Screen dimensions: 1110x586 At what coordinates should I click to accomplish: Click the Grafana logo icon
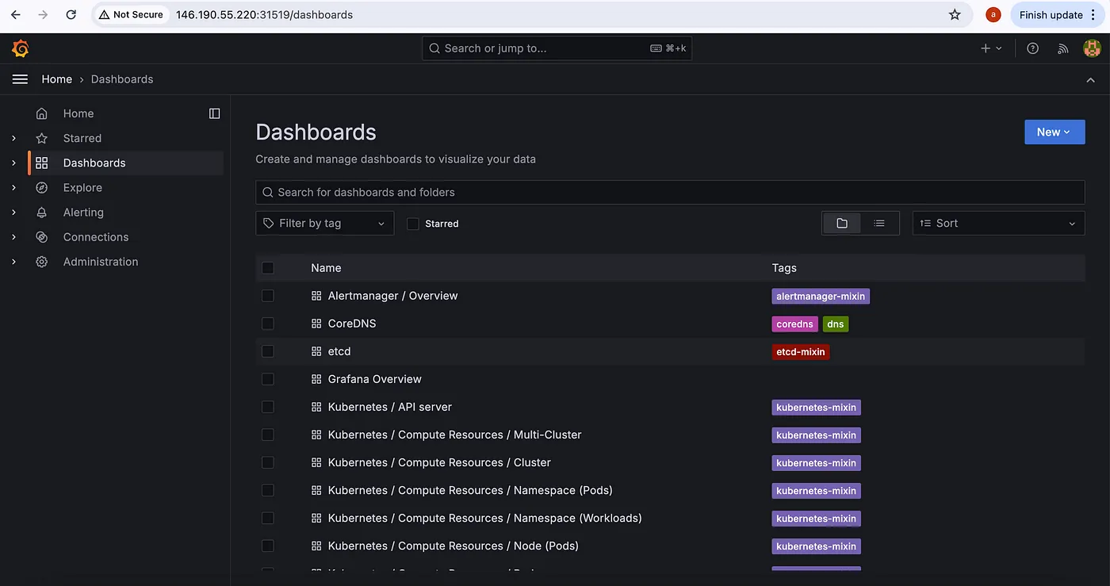pyautogui.click(x=21, y=48)
